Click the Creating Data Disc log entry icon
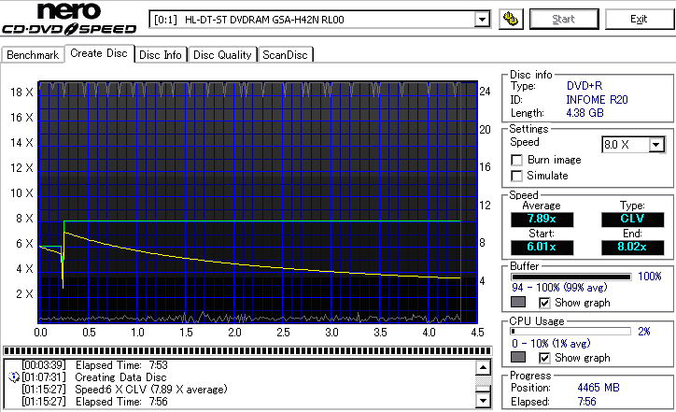 tap(13, 376)
